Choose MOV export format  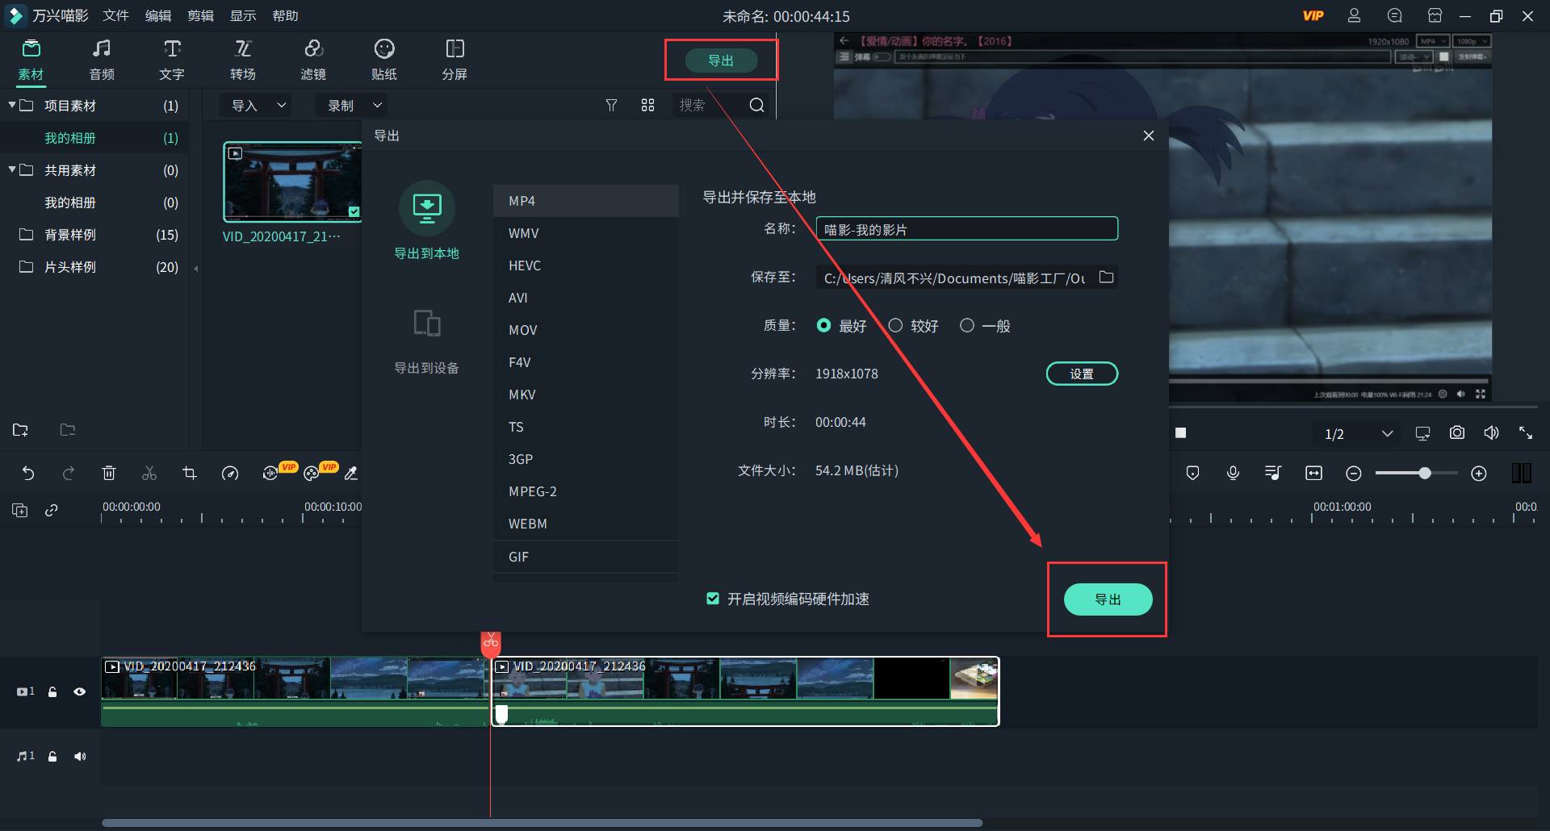585,330
